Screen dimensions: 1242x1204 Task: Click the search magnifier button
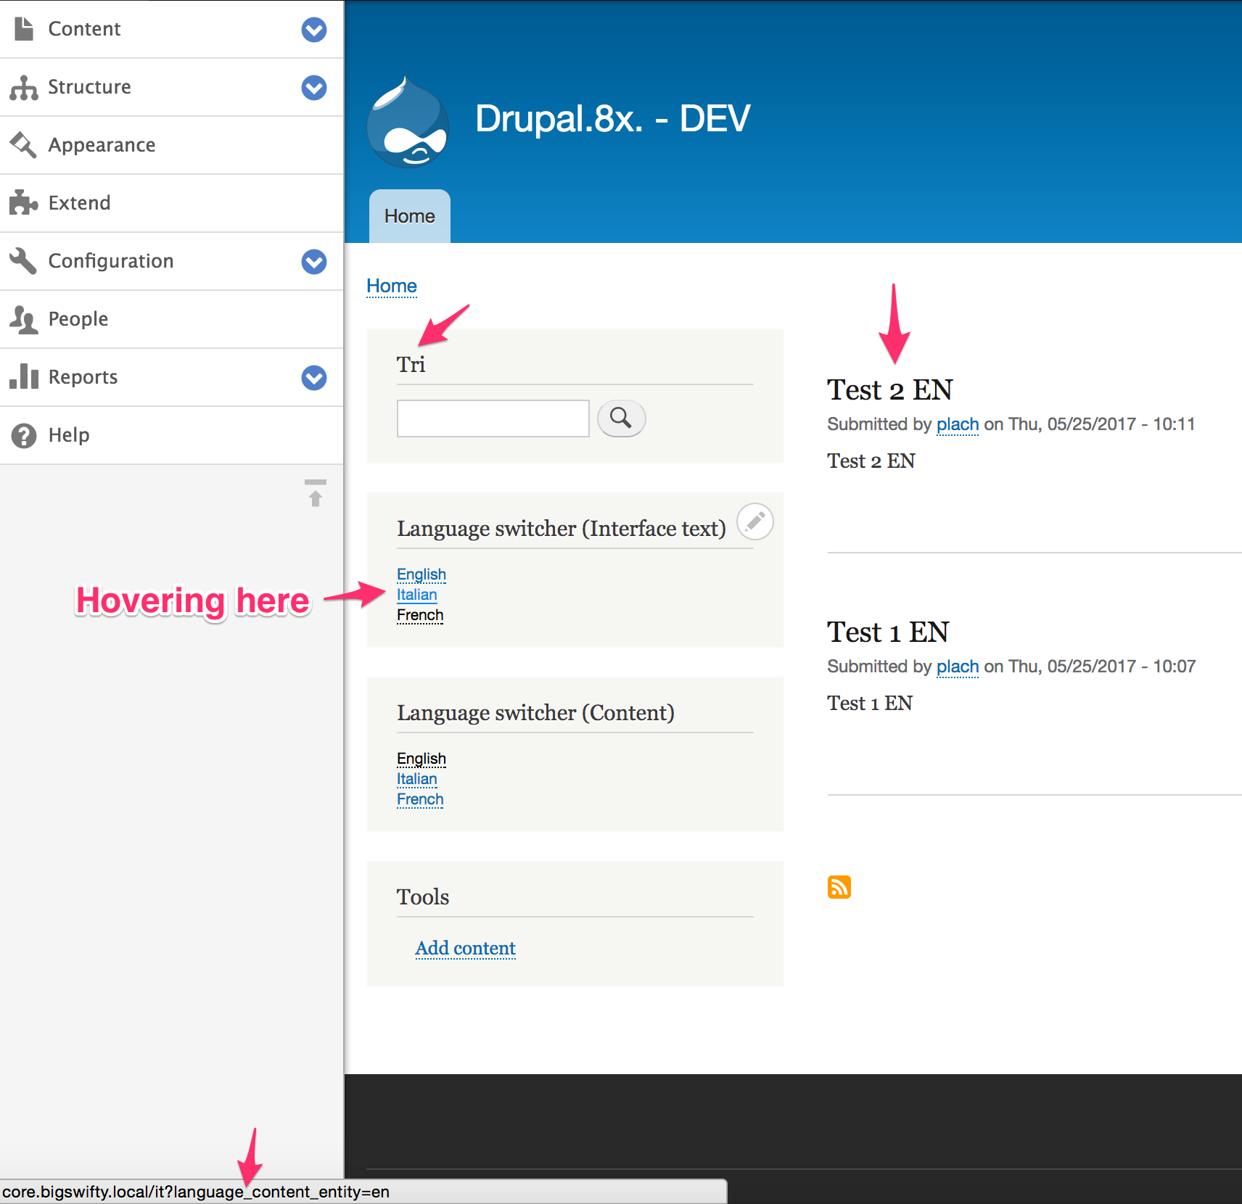pos(621,418)
